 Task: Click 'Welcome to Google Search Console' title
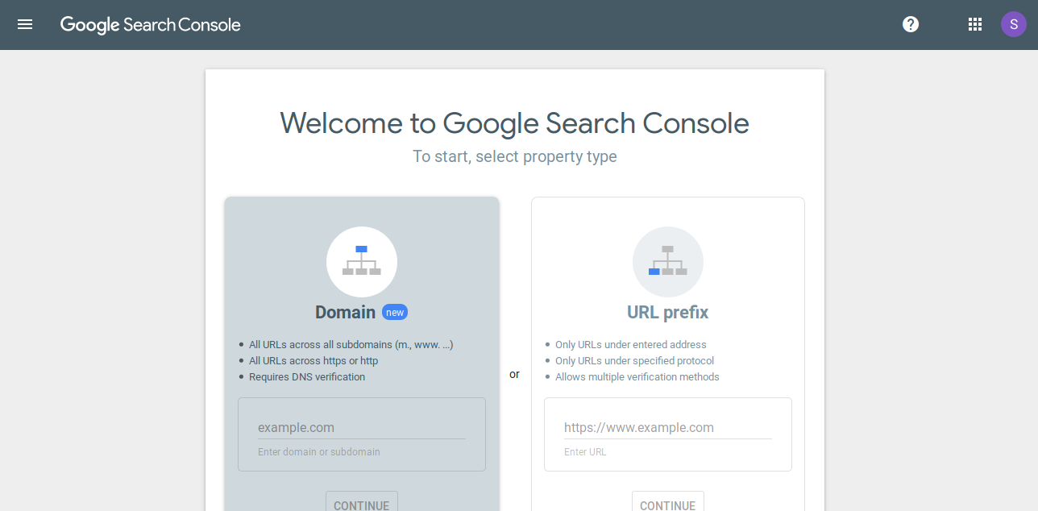tap(515, 123)
